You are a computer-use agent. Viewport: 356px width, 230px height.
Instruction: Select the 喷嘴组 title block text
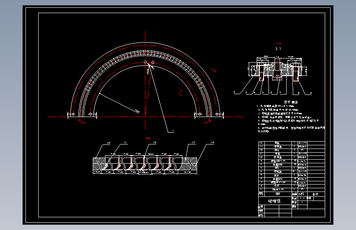click(274, 201)
